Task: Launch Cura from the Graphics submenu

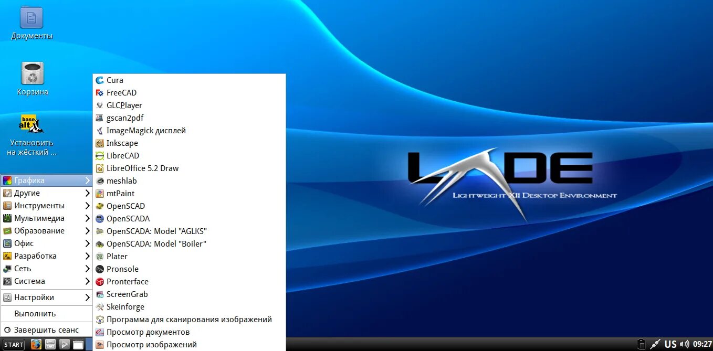Action: tap(189, 80)
